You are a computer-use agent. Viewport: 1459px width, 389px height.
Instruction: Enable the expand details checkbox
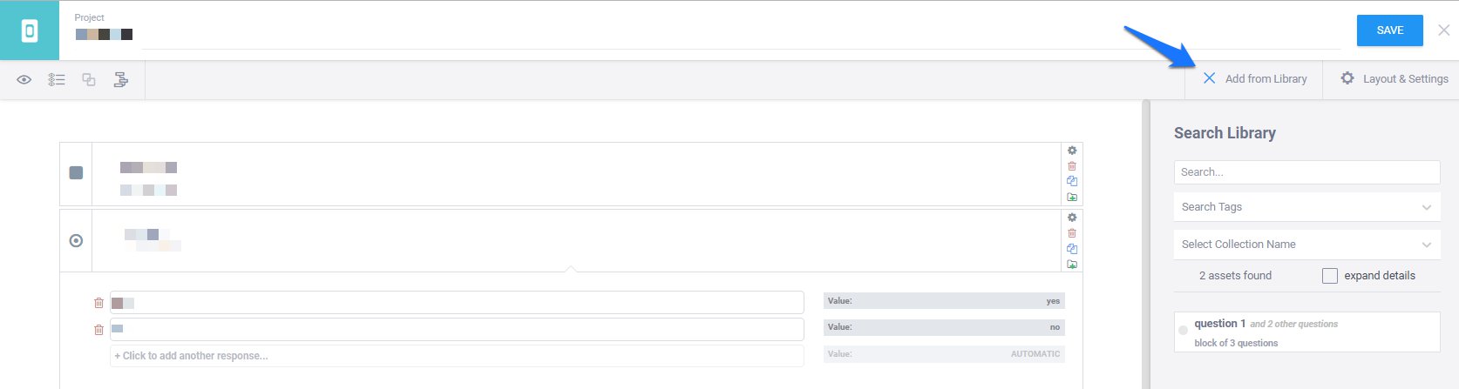(1329, 276)
